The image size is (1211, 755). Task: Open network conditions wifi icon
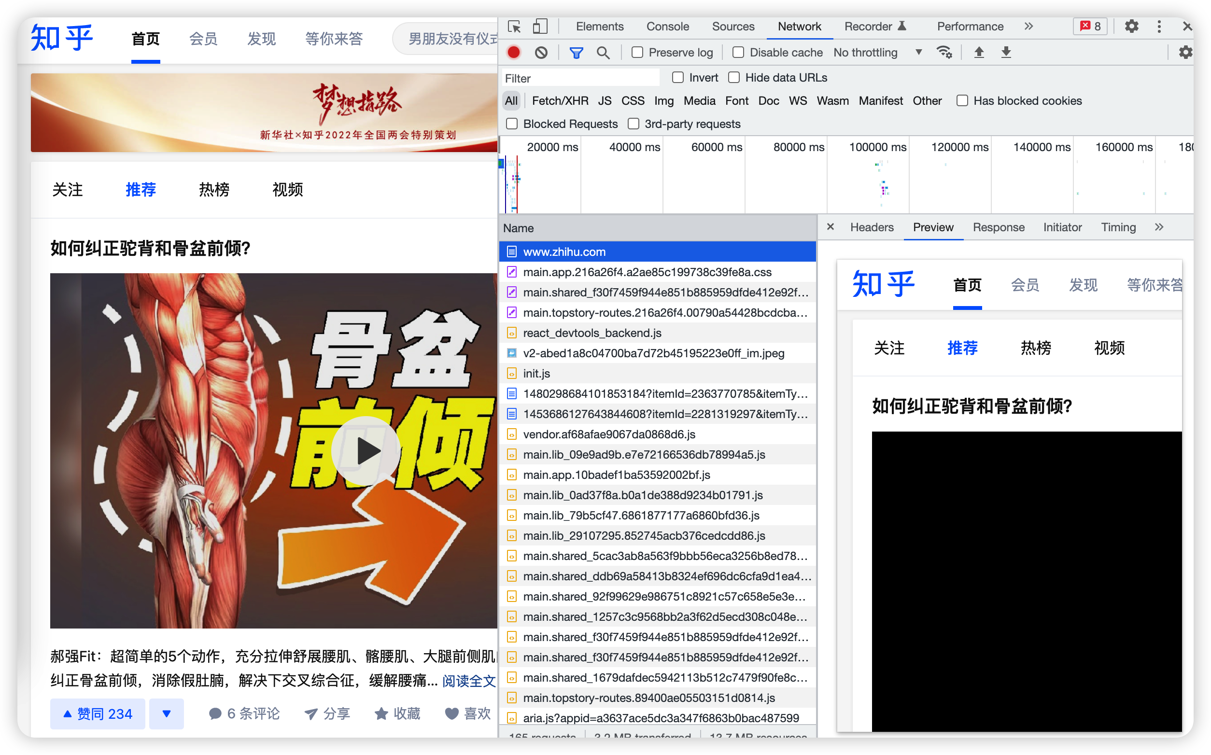tap(944, 53)
